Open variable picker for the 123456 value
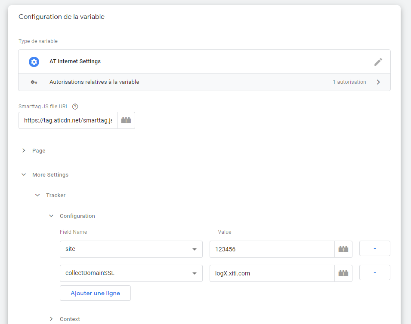The image size is (411, 324). pyautogui.click(x=343, y=249)
